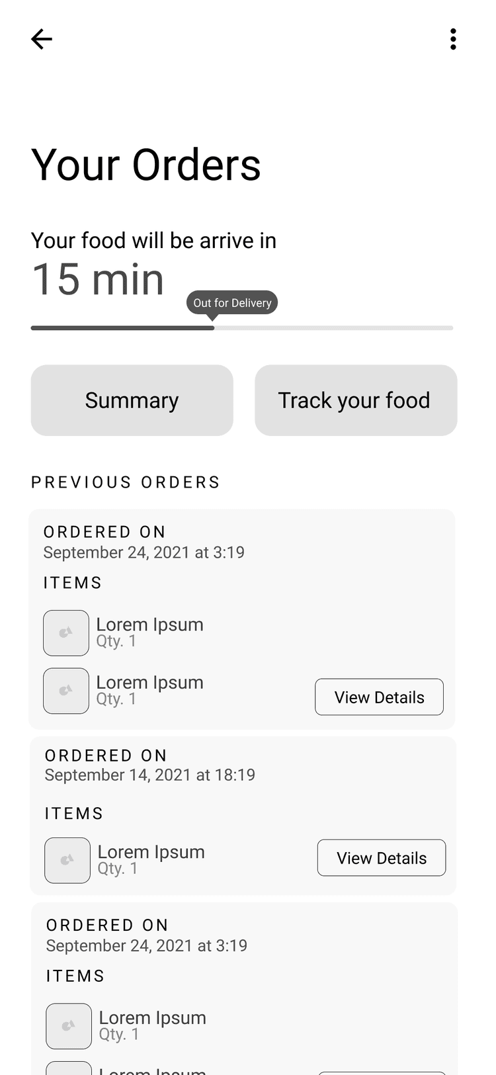
Task: Tap the Your Orders page heading
Action: point(146,165)
